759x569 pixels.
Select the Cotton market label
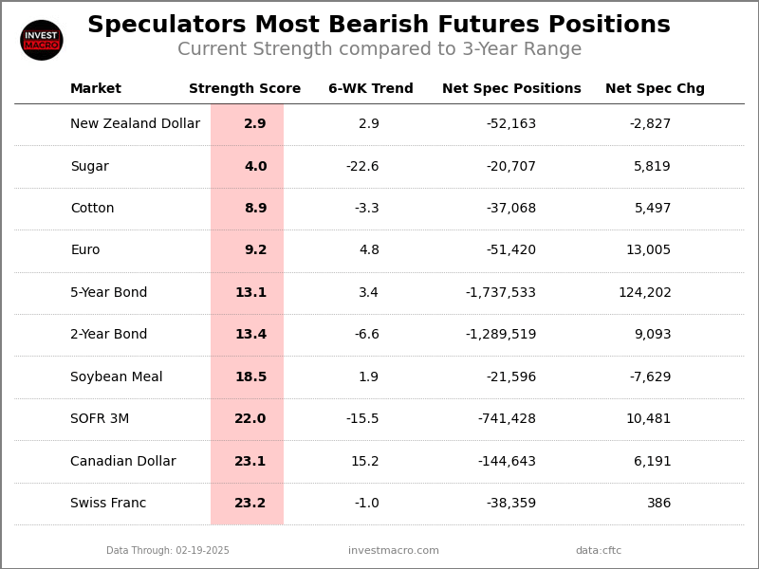pyautogui.click(x=92, y=209)
